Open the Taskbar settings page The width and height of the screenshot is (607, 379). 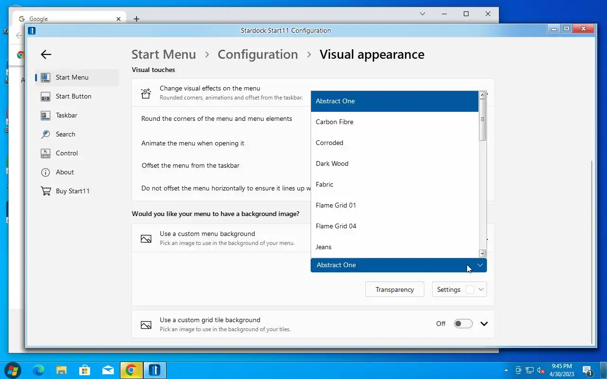coord(77,115)
